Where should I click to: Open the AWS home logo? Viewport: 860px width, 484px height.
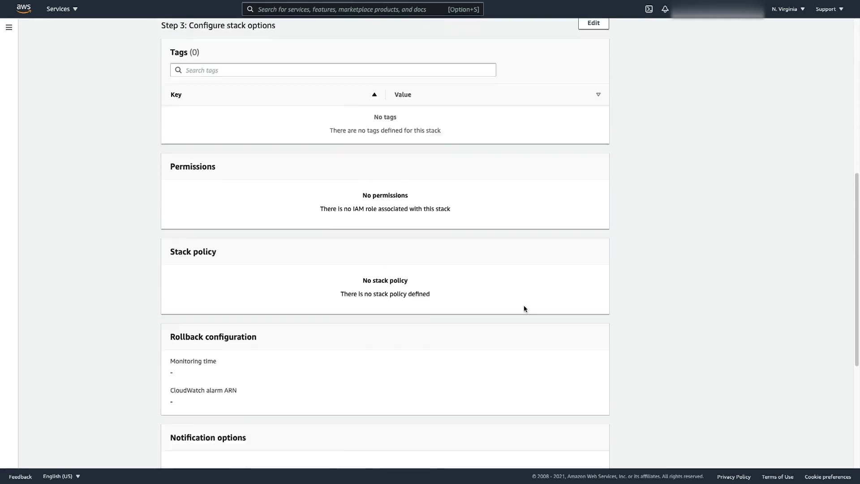pos(23,9)
